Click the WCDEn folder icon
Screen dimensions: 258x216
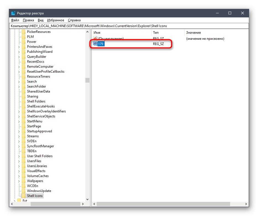coord(23,186)
